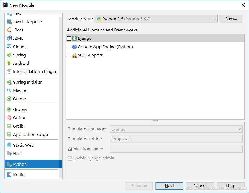Screen dimensions: 249x193
Task: Check Google App Engine (Python) checkbox
Action: pyautogui.click(x=69, y=47)
